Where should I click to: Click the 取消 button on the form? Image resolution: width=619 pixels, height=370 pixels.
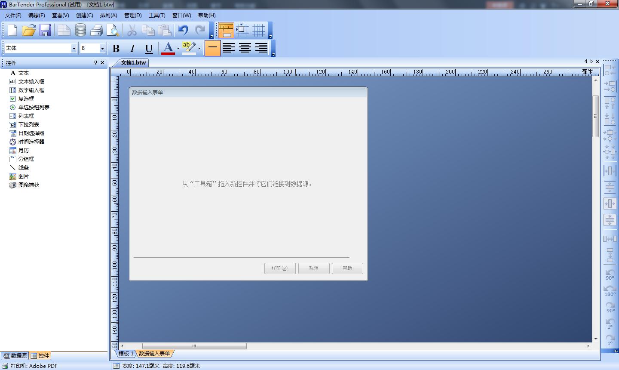click(x=314, y=268)
